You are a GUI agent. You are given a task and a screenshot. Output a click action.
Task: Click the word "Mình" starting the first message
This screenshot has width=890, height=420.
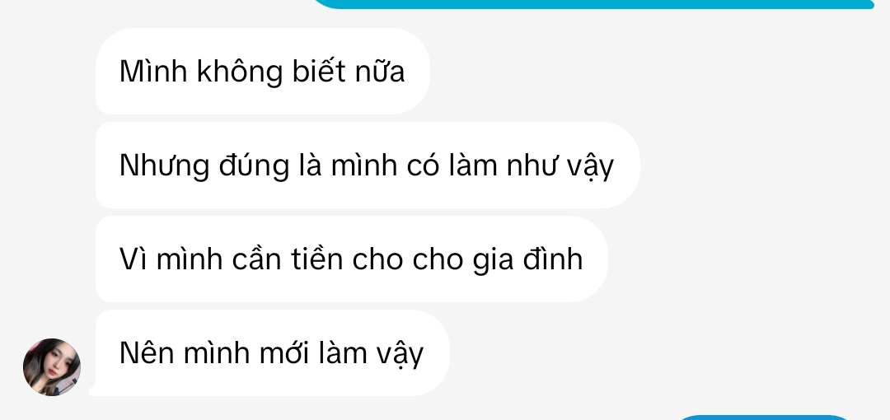click(153, 72)
